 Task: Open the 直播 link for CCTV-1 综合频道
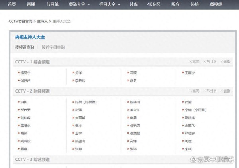tap(225, 62)
